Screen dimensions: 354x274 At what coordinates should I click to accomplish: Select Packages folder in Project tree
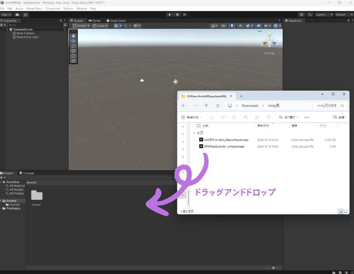13,208
